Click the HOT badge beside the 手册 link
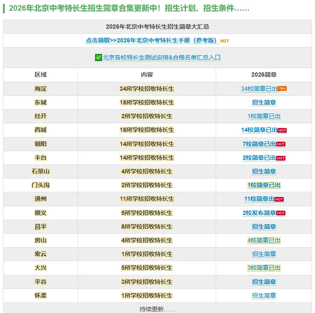 point(224,41)
